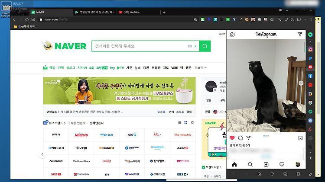Go to next photo in Instagram carousel
This screenshot has width=325, height=182.
click(x=301, y=83)
